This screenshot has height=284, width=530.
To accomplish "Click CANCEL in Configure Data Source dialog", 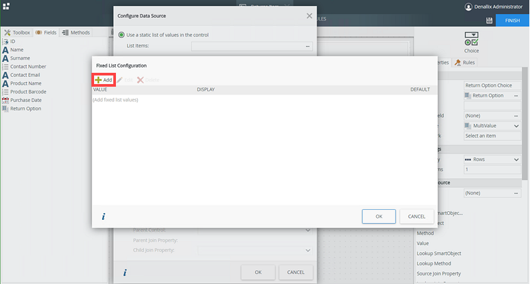I will (x=295, y=272).
